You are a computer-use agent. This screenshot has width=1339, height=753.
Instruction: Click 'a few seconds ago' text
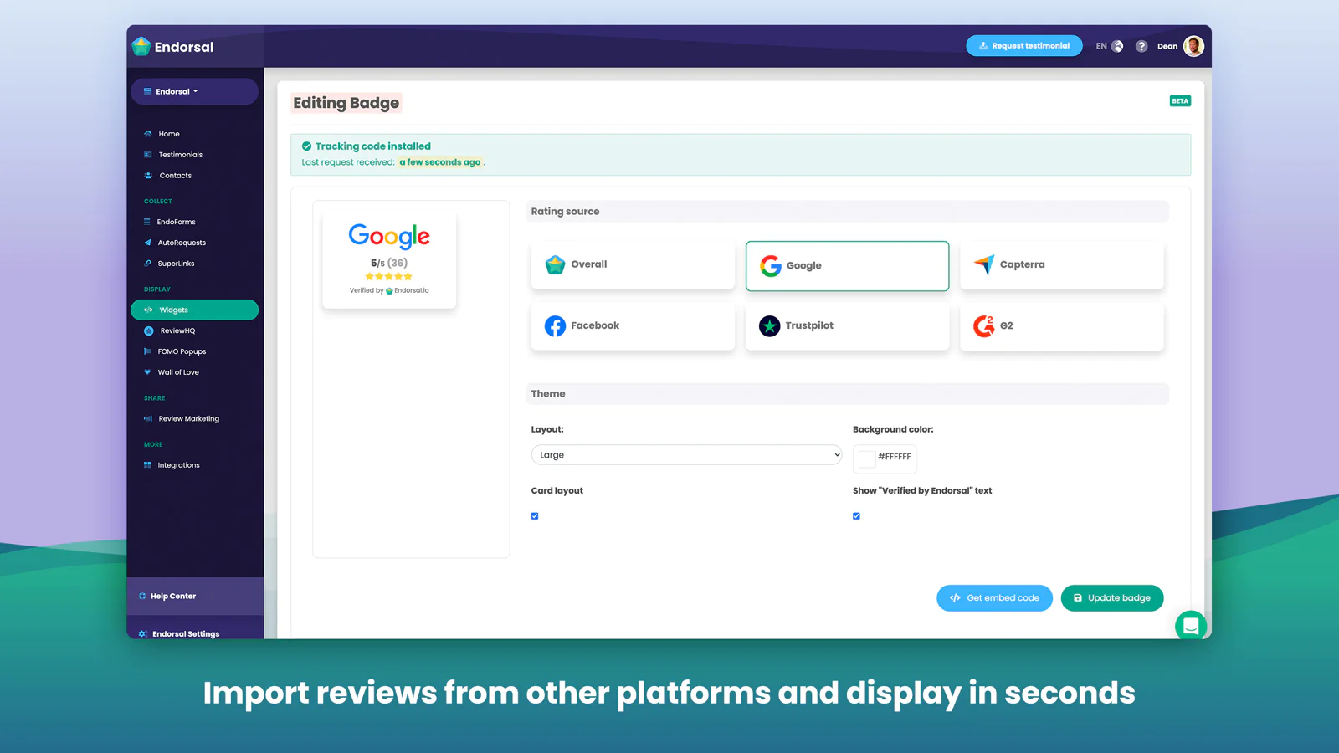pos(440,162)
